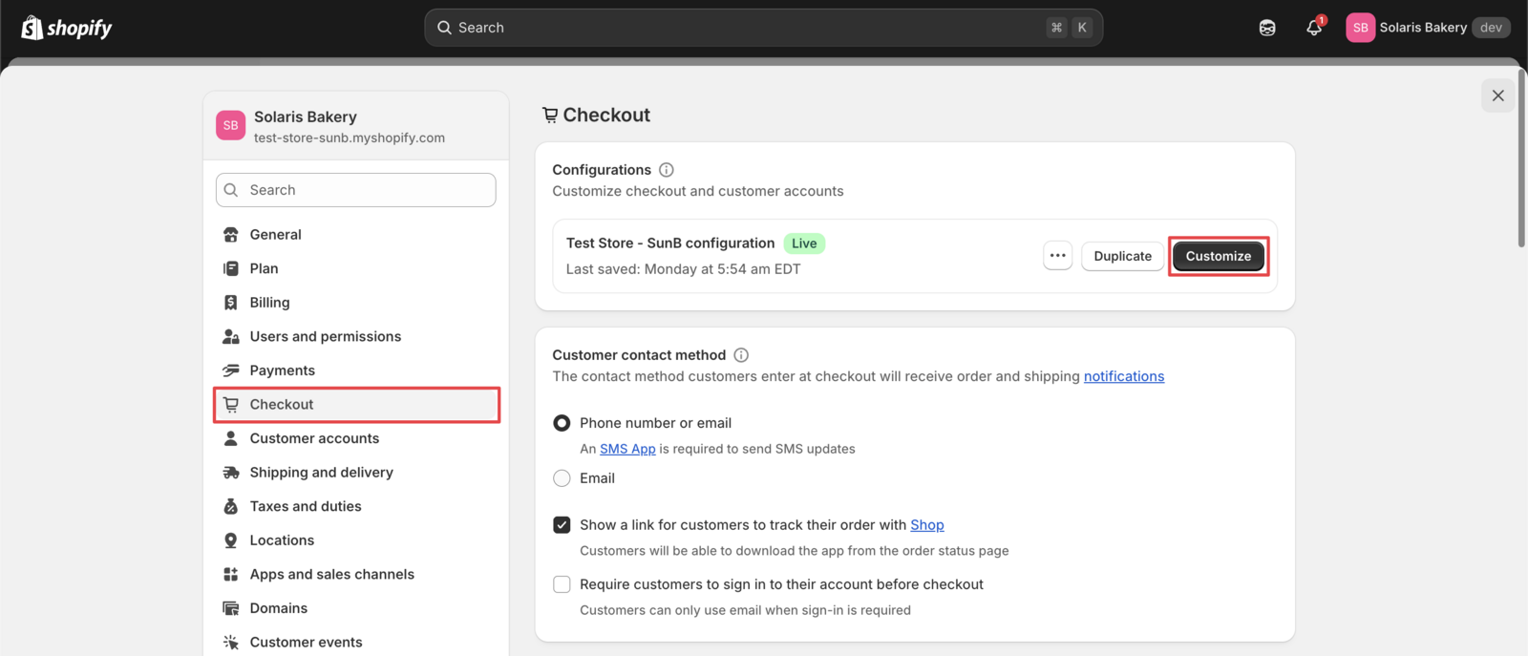The image size is (1528, 656).
Task: Open the Shop link
Action: pyautogui.click(x=927, y=525)
